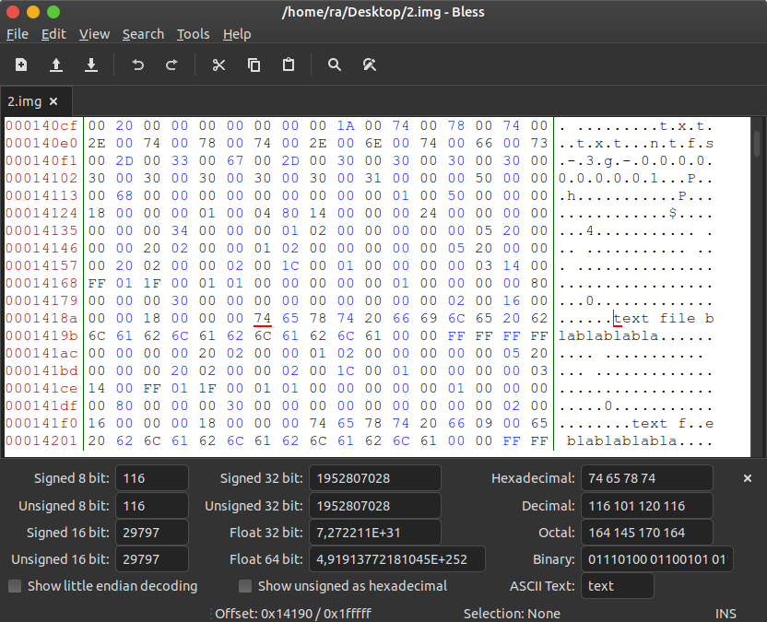
Task: Click the Signed 32 bit value field
Action: (374, 477)
